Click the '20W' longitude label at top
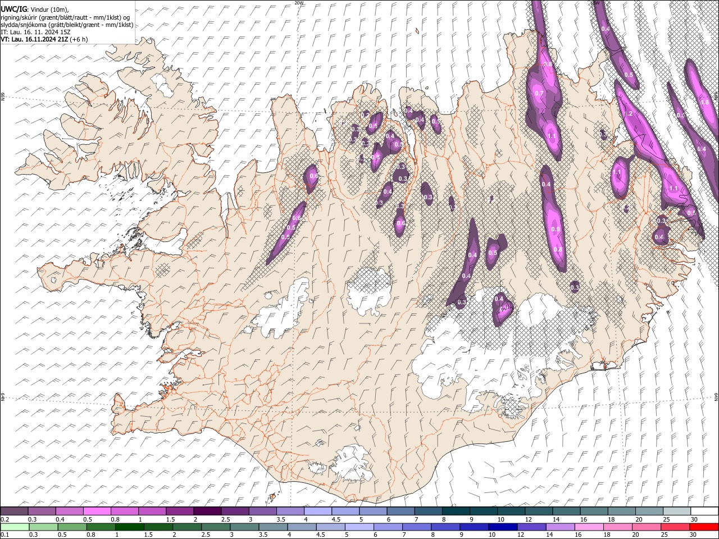The width and height of the screenshot is (719, 539). (299, 3)
